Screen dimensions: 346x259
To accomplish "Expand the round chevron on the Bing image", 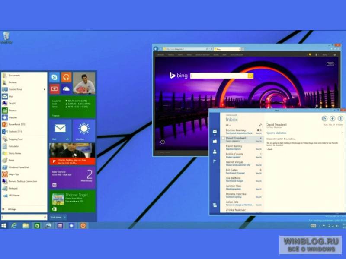I will coord(163,142).
